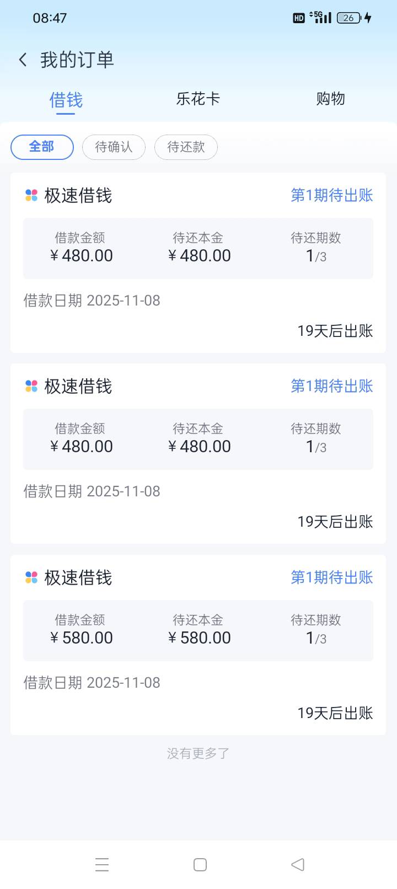Tap the 5G signal status icon
397x889 pixels.
320,17
